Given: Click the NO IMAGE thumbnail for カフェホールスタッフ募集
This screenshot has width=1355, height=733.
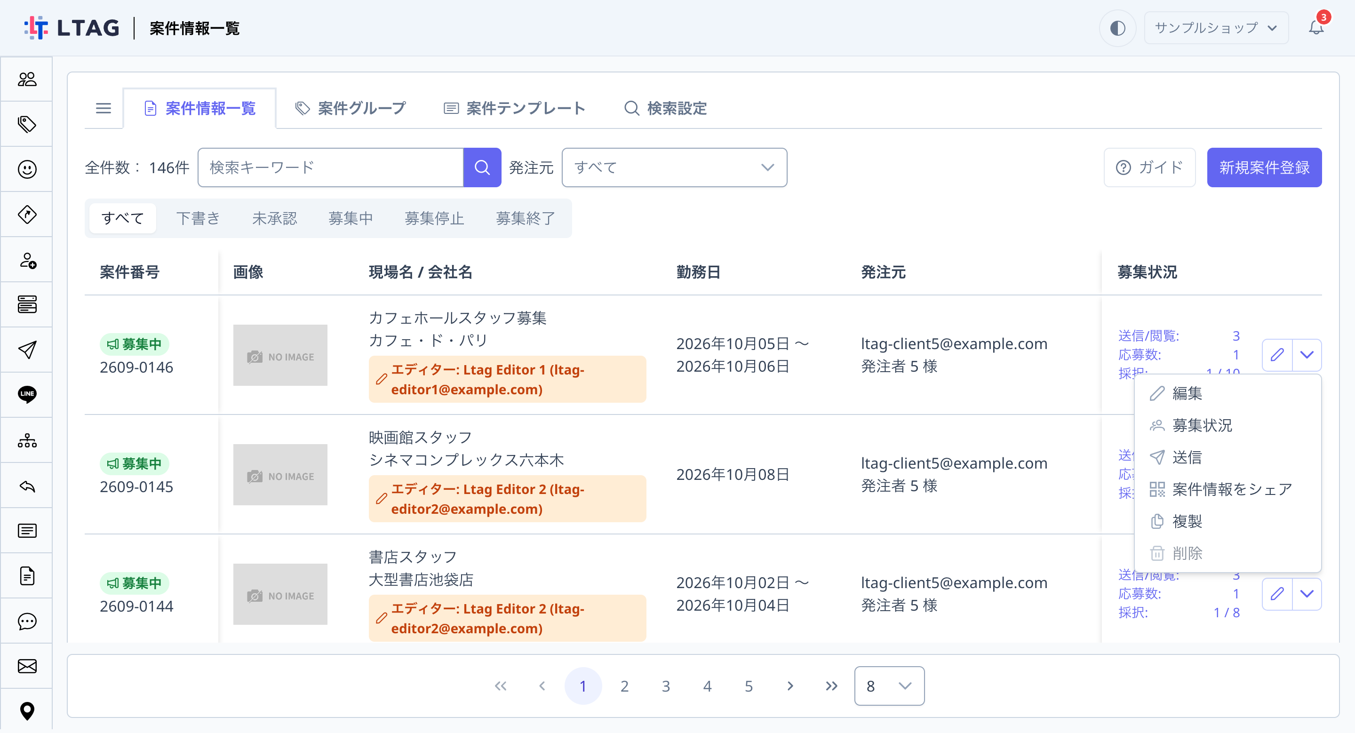Looking at the screenshot, I should pyautogui.click(x=280, y=355).
